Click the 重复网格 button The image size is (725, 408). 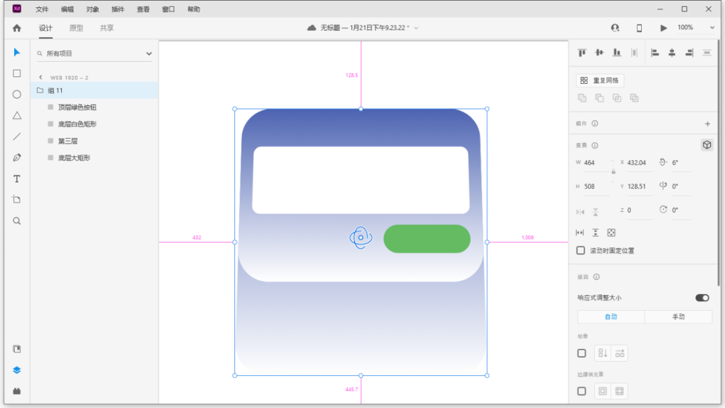[599, 81]
